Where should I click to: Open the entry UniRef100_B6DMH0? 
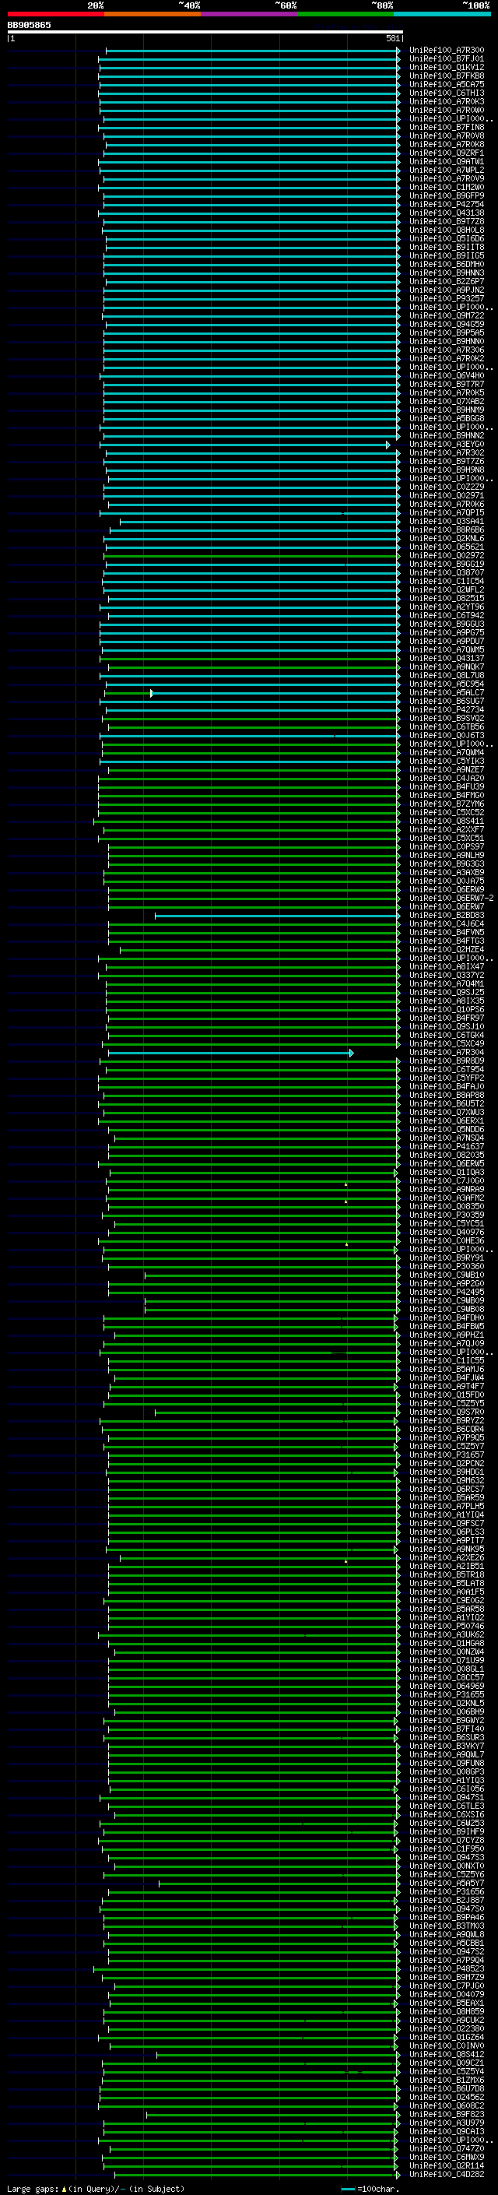tap(446, 264)
